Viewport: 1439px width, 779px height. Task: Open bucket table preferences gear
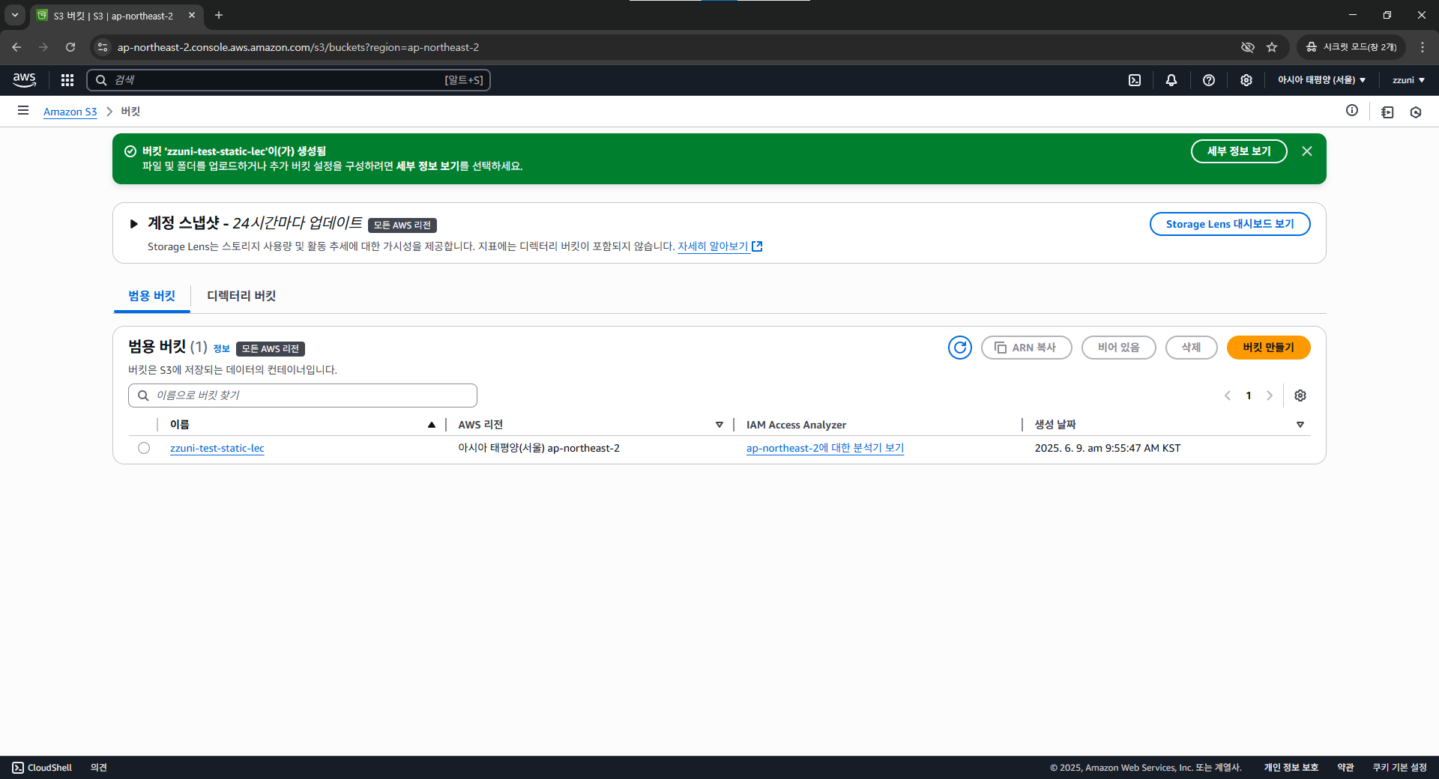click(x=1300, y=395)
